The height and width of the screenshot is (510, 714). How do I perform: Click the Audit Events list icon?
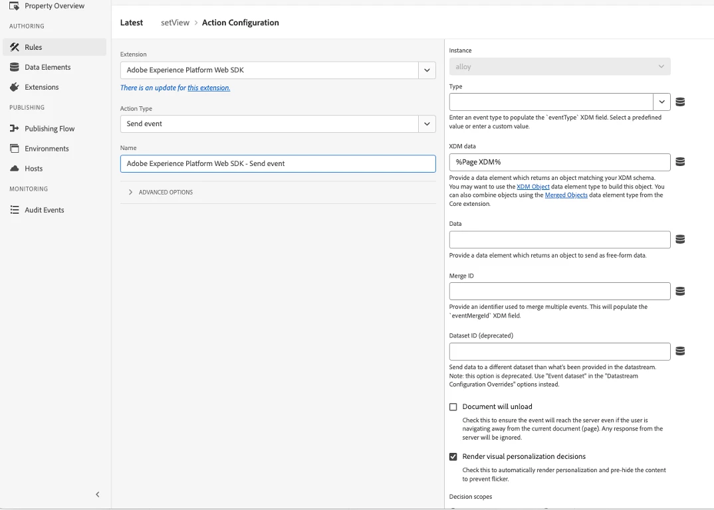pyautogui.click(x=15, y=211)
